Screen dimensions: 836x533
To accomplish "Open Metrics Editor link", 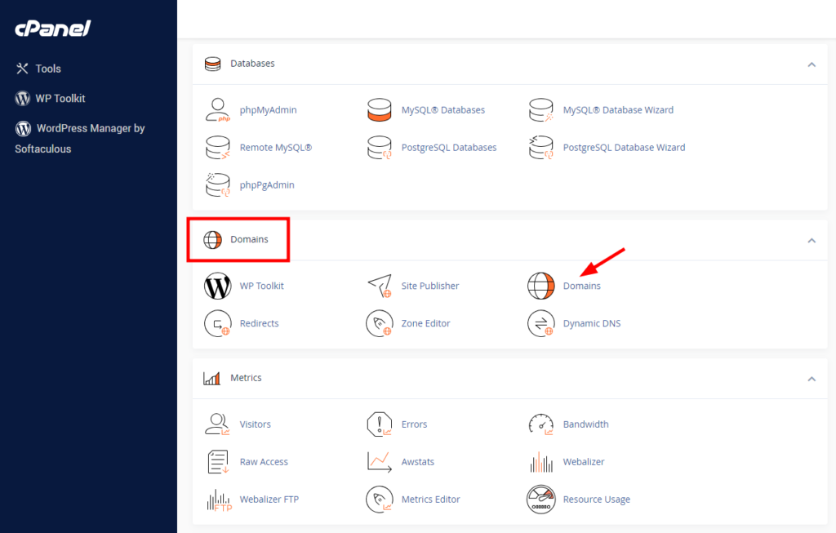I will [431, 500].
